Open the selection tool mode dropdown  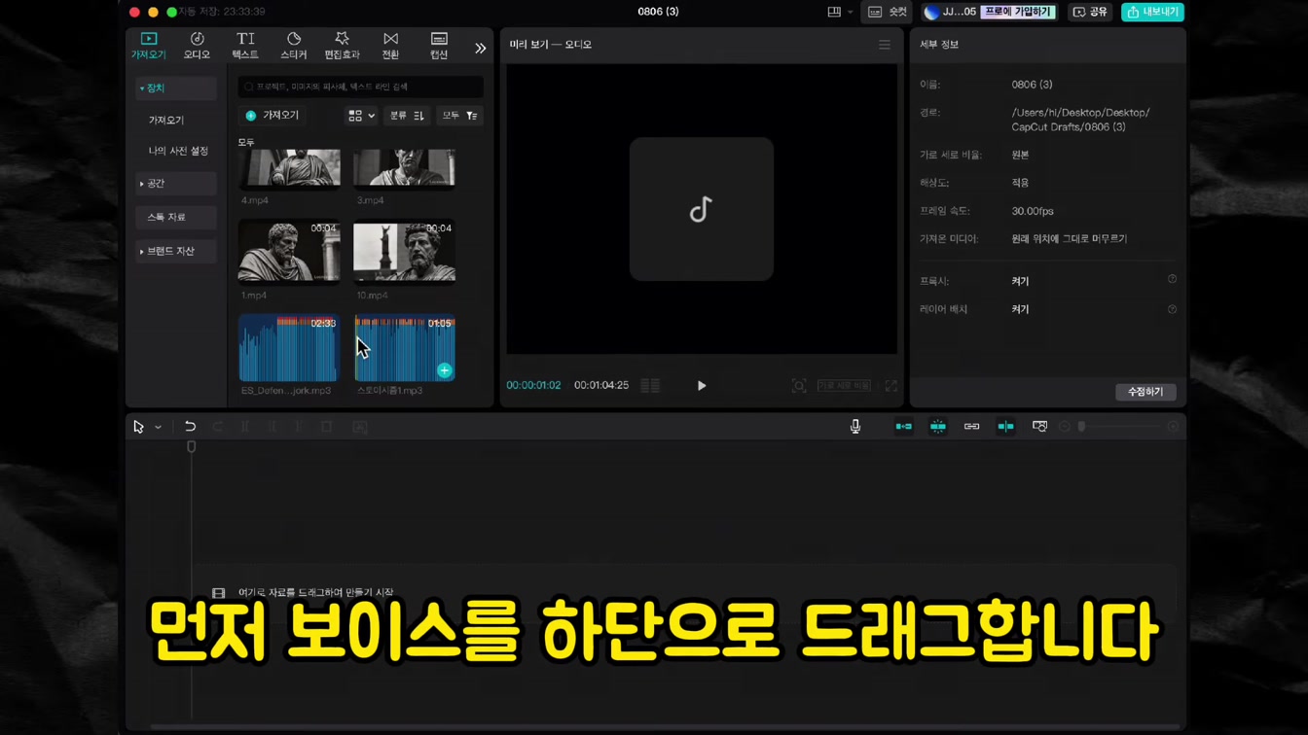pos(158,427)
